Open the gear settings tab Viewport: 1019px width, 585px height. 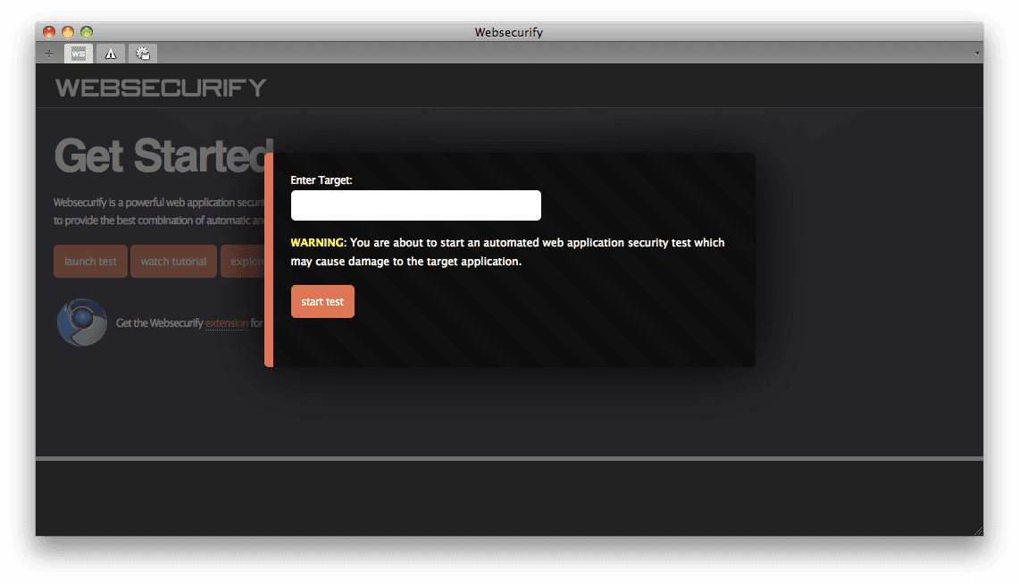pyautogui.click(x=142, y=54)
